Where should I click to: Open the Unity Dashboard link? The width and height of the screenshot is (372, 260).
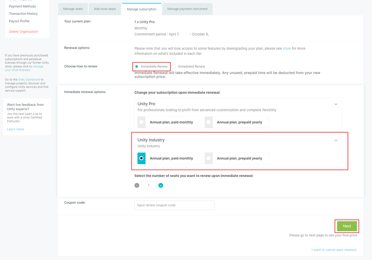(29, 79)
